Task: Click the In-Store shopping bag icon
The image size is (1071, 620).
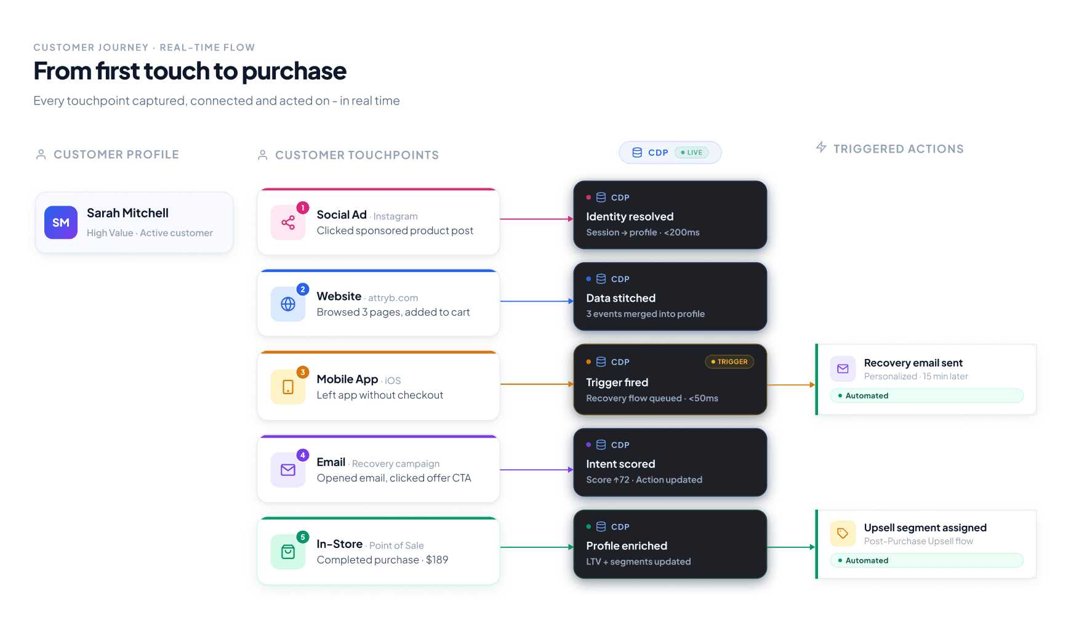Action: pos(287,552)
